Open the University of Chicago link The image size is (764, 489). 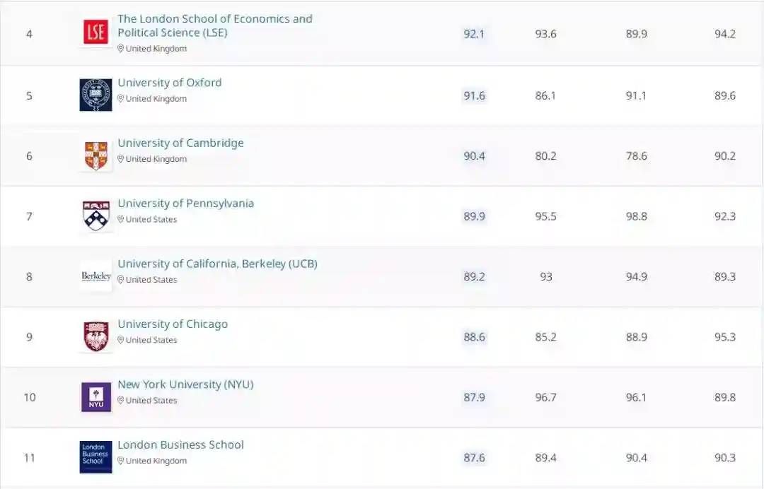point(173,324)
